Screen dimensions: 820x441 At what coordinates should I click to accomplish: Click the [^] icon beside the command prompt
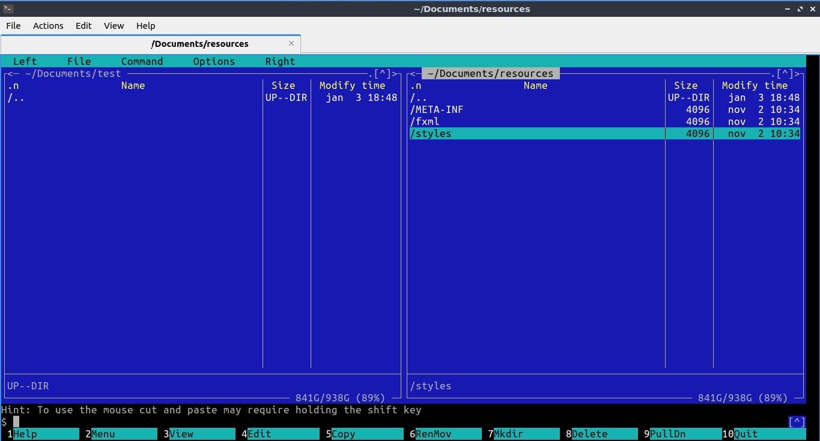coord(796,421)
